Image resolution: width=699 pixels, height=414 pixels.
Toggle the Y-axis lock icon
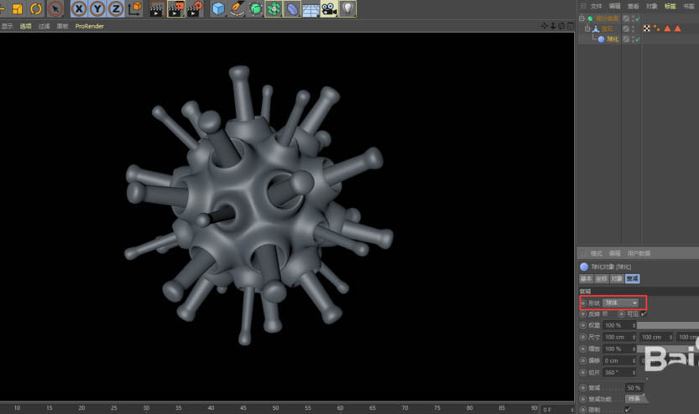pos(97,9)
